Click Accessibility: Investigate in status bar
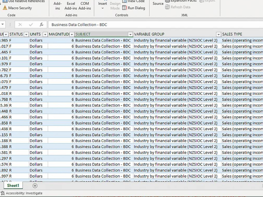Image resolution: width=263 pixels, height=197 pixels. pyautogui.click(x=24, y=193)
